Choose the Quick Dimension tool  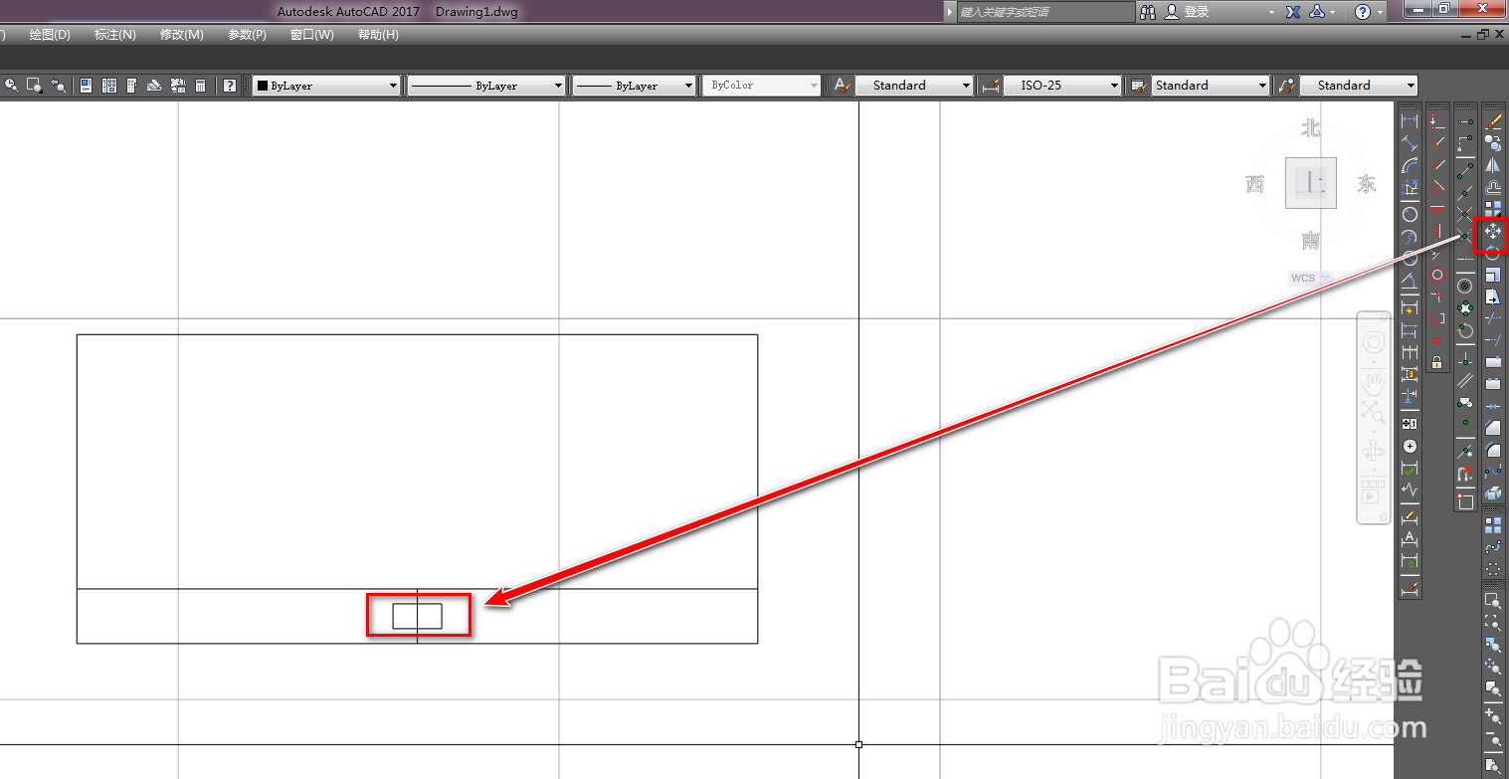point(1410,308)
